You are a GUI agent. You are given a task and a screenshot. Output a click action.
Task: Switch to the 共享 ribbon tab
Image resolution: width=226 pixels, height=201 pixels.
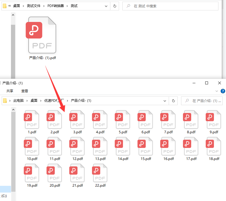(10, 91)
